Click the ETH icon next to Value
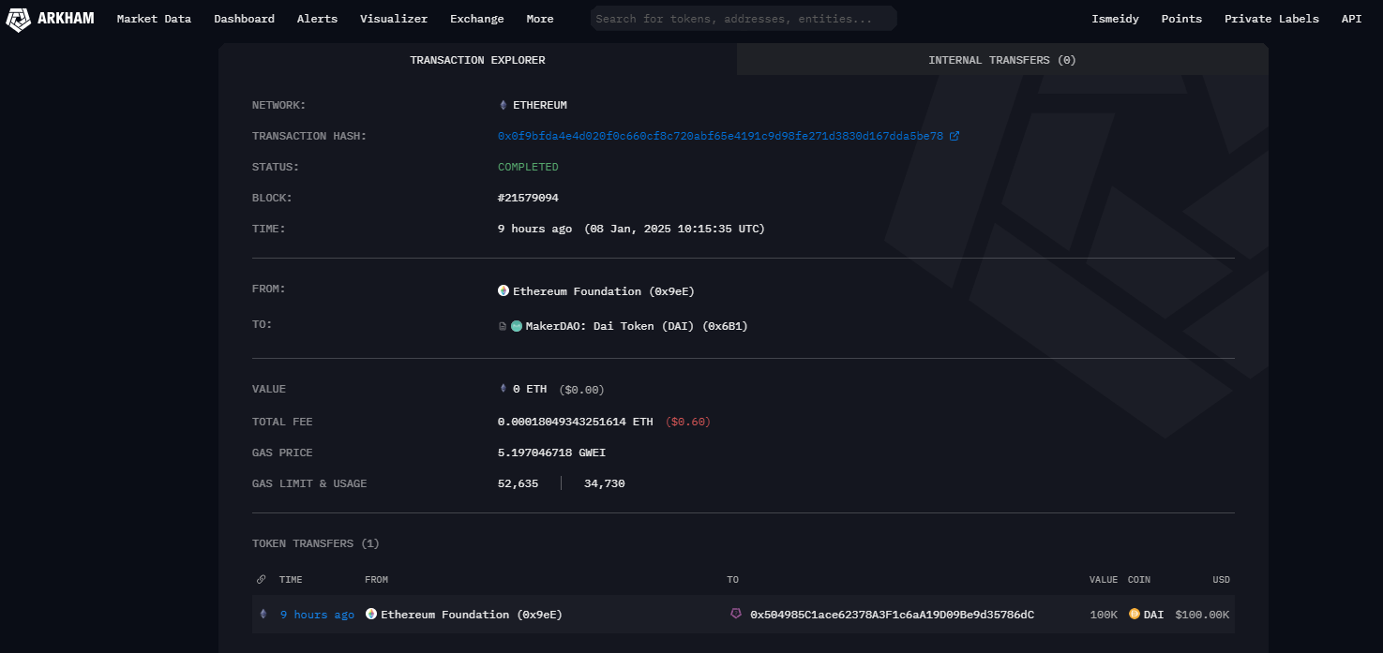Screen dimensions: 1383x653 (x=504, y=389)
